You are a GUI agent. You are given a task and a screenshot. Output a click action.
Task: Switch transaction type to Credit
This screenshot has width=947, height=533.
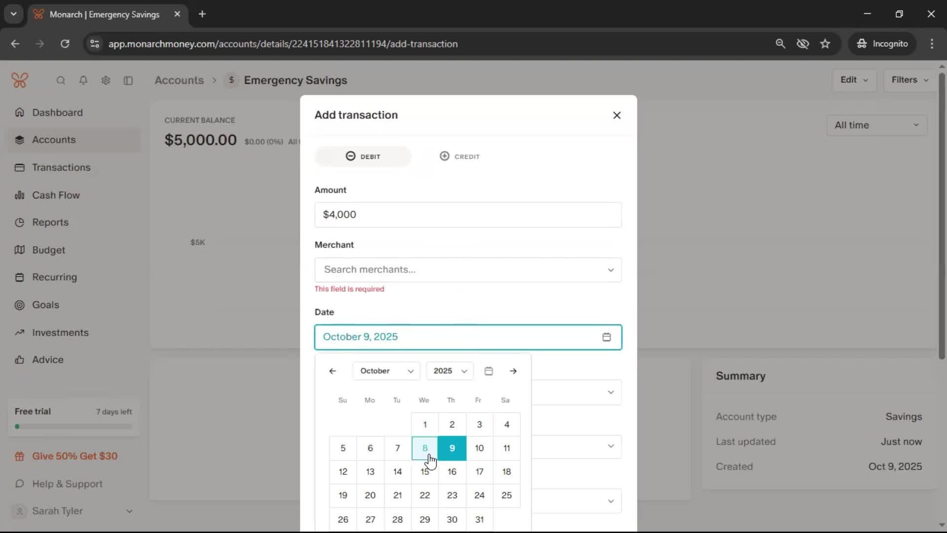tap(459, 156)
